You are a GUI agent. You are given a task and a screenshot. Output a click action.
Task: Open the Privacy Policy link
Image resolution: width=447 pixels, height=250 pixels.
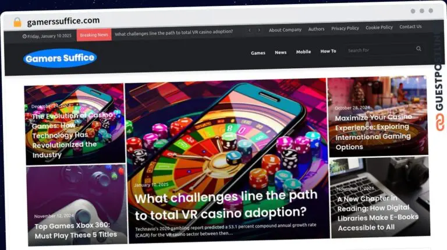pos(345,28)
